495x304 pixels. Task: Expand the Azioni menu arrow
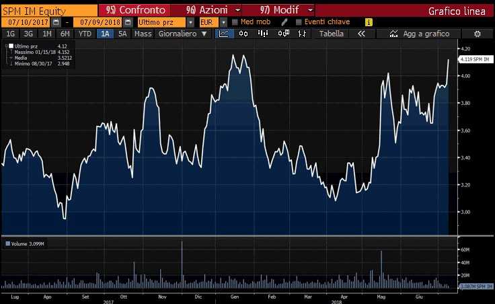237,10
